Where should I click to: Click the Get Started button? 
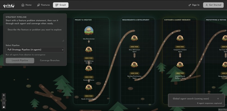click(213, 5)
